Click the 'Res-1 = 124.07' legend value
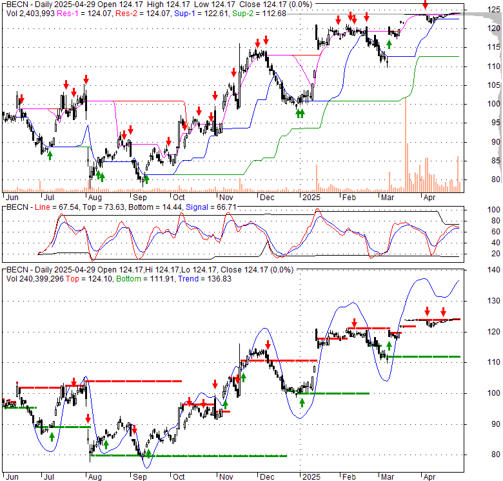Viewport: 503px width, 481px height. (84, 14)
